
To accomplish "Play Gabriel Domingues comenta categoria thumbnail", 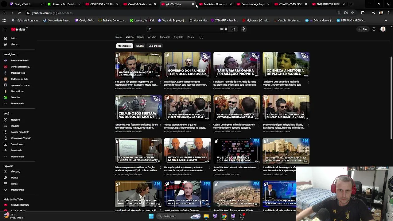I will [237, 108].
